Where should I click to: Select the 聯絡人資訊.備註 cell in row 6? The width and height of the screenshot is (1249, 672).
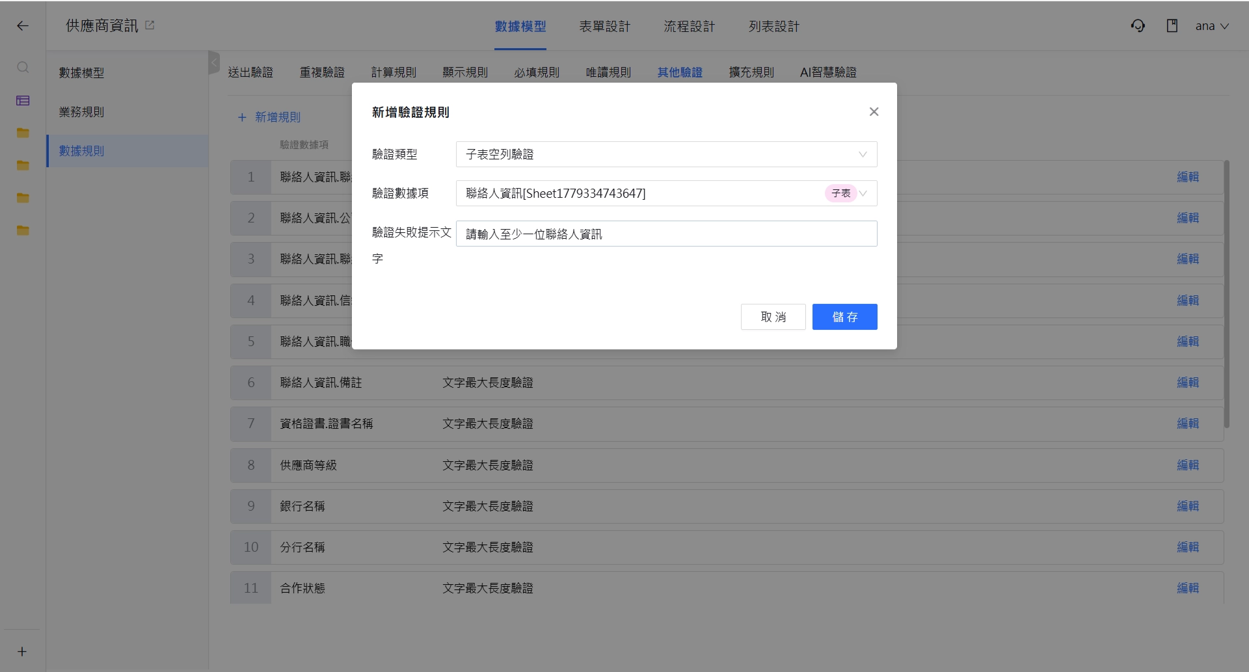pos(321,383)
